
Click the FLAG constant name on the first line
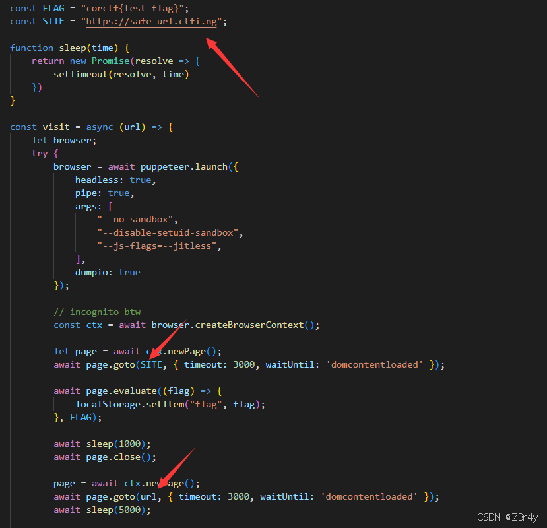click(53, 9)
